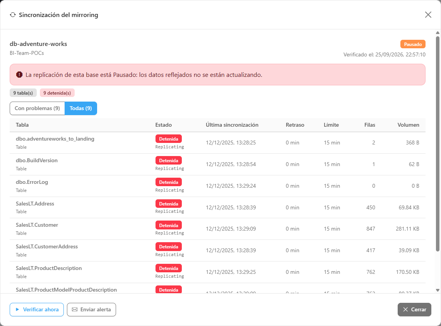Click the '281.11 KB' volume value
This screenshot has width=441, height=326.
(407, 229)
